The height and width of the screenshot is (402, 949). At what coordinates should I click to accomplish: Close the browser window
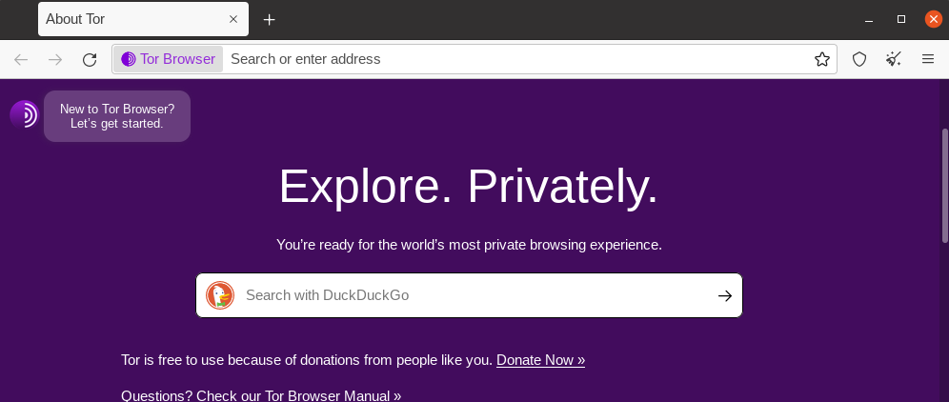pyautogui.click(x=934, y=19)
